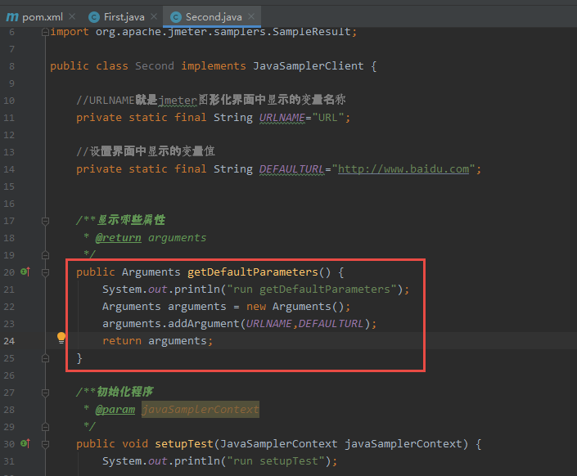Click the highlighted javaSamplerContext Javadoc parameter
This screenshot has height=476, width=577.
pos(201,409)
